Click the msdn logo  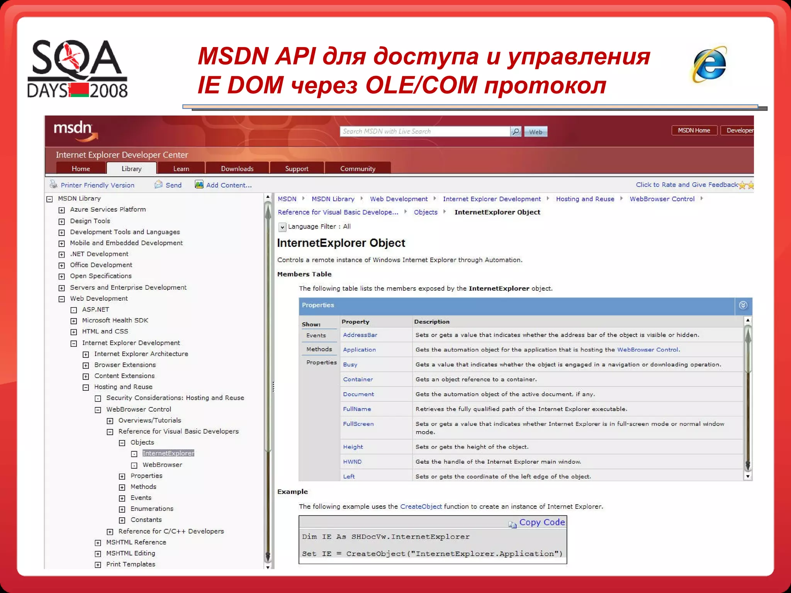(x=76, y=130)
